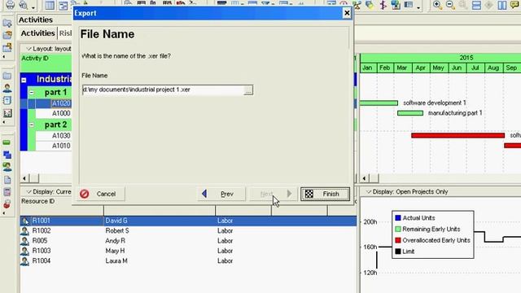Viewport: 521px width, 293px height.
Task: Click the split columns layout icon
Action: pos(502,5)
